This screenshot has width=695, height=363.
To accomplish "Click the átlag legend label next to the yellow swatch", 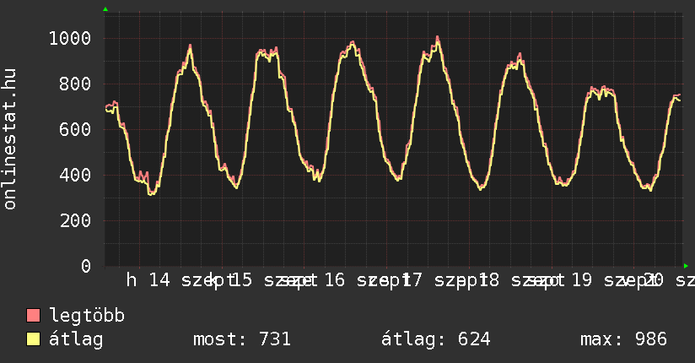I will [x=76, y=339].
